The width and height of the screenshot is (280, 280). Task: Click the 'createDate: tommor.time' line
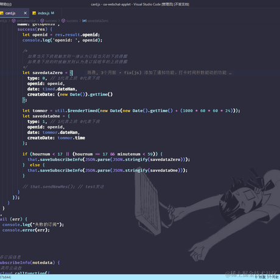click(56, 138)
